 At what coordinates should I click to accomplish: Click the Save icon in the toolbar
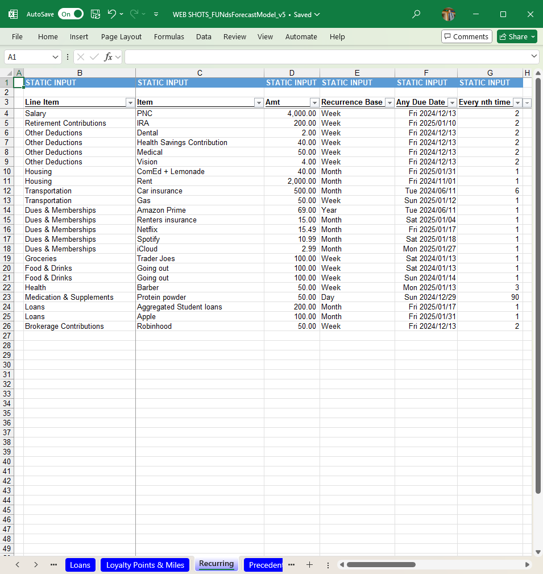click(x=96, y=14)
